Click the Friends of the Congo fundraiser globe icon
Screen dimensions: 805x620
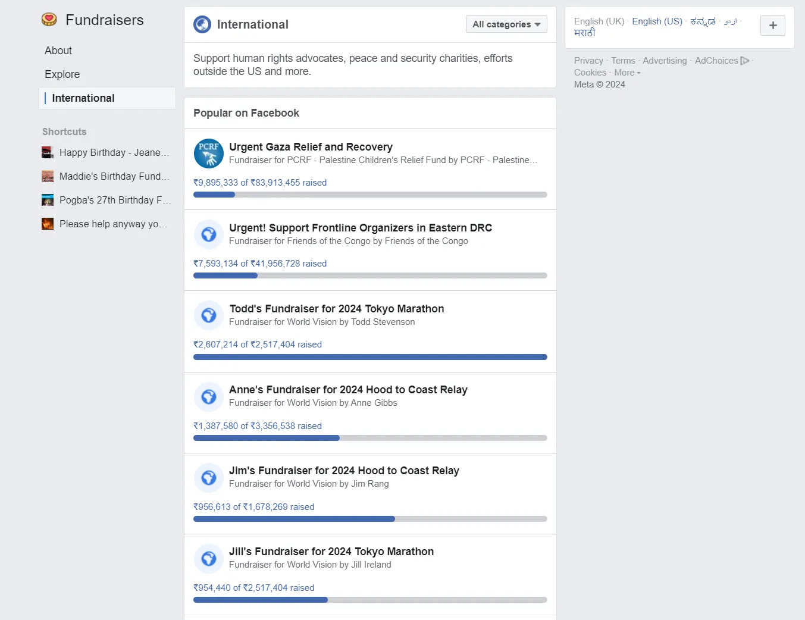click(209, 234)
